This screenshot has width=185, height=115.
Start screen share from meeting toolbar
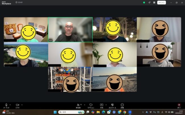(x=102, y=106)
